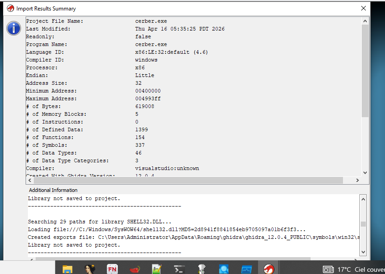The width and height of the screenshot is (385, 274).
Task: Click 'Project File Name:' label
Action: click(54, 21)
